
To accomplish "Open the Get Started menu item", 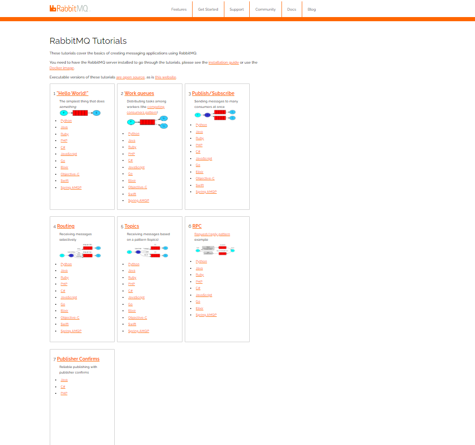I will 208,9.
